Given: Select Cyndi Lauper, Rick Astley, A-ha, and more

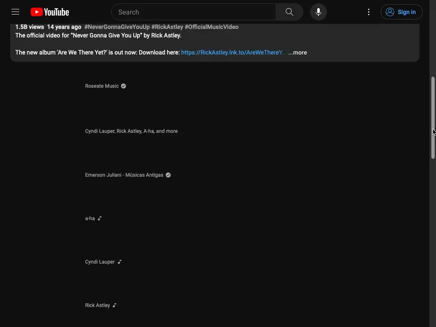Looking at the screenshot, I should (x=131, y=131).
